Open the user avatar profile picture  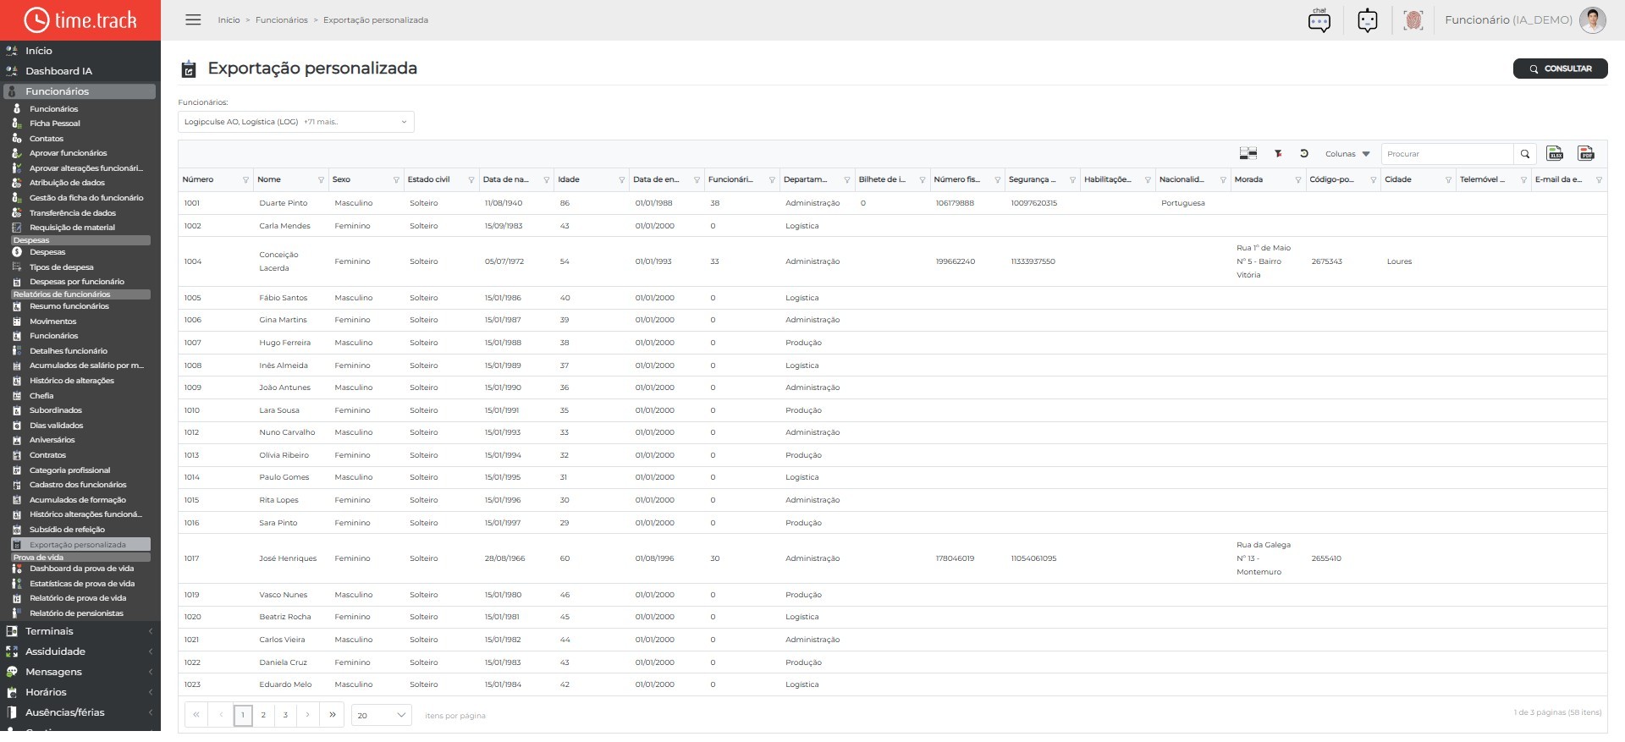(x=1592, y=20)
